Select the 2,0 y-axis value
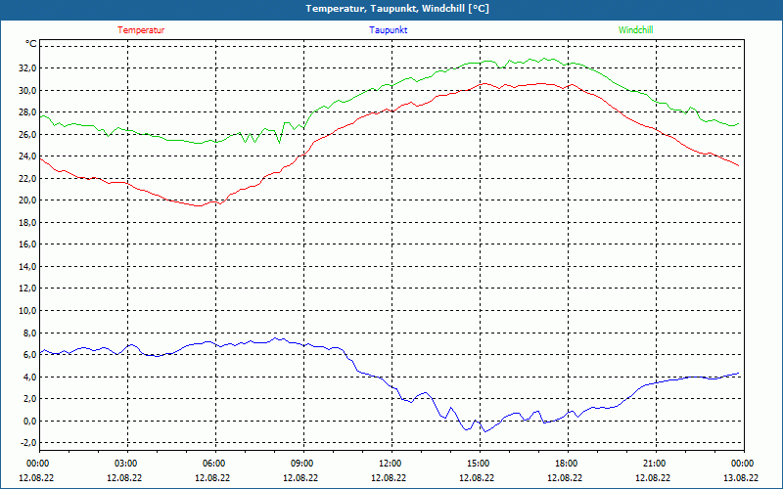 pyautogui.click(x=30, y=399)
